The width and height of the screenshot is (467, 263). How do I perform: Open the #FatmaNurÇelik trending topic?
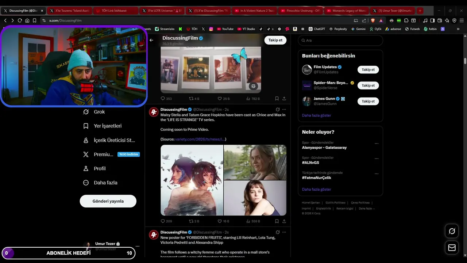click(x=317, y=178)
